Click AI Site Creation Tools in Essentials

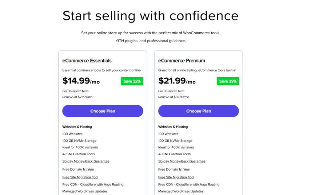point(78,154)
